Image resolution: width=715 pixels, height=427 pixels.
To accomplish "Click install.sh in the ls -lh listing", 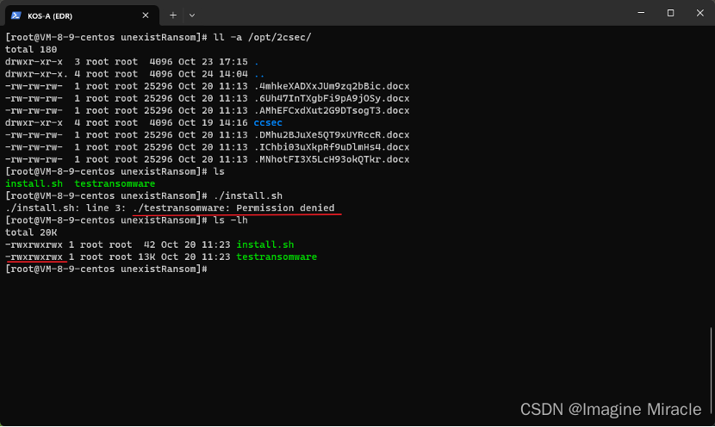I will 264,244.
